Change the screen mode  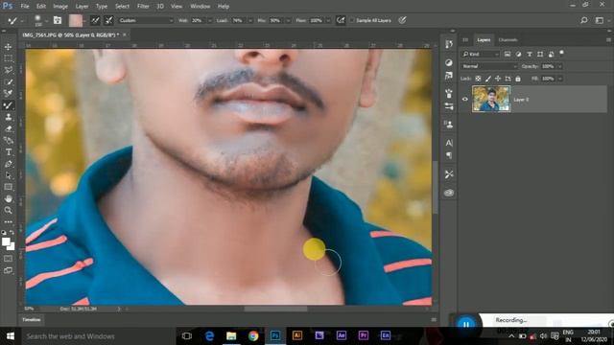click(9, 270)
